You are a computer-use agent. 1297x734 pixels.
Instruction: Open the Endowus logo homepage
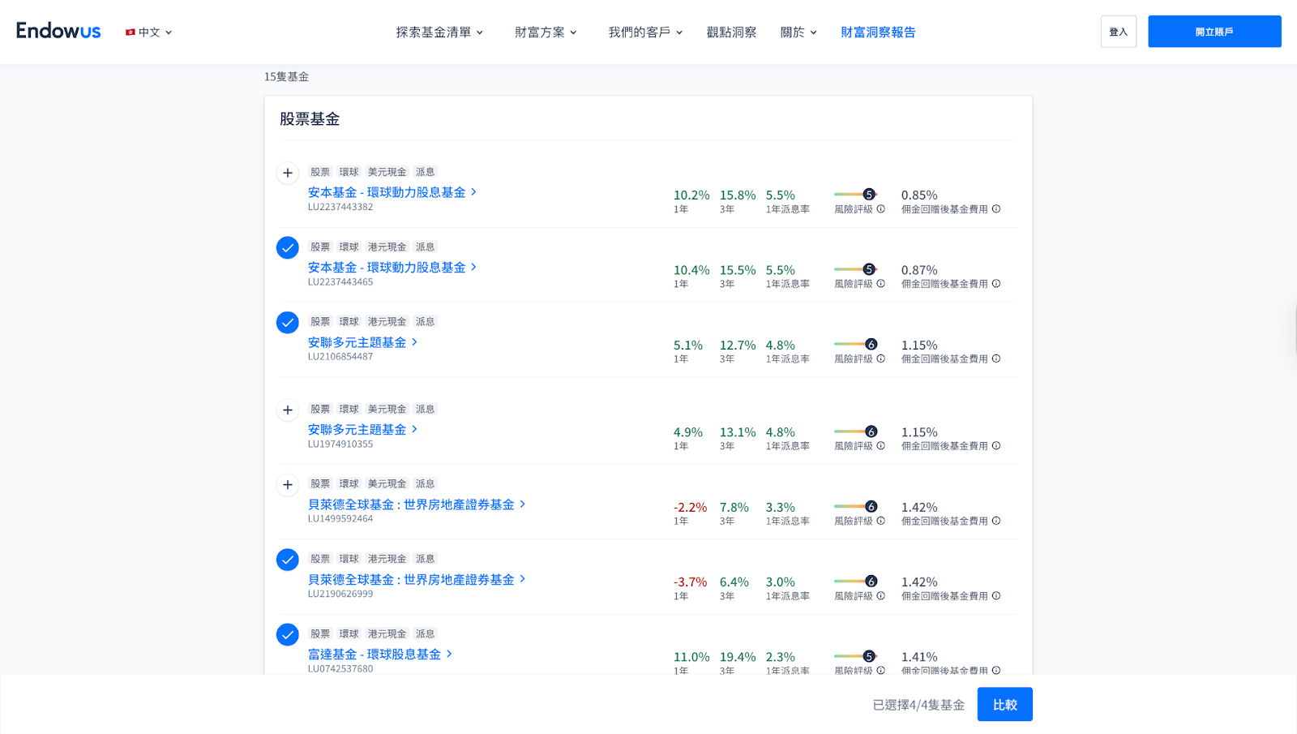[x=58, y=31]
